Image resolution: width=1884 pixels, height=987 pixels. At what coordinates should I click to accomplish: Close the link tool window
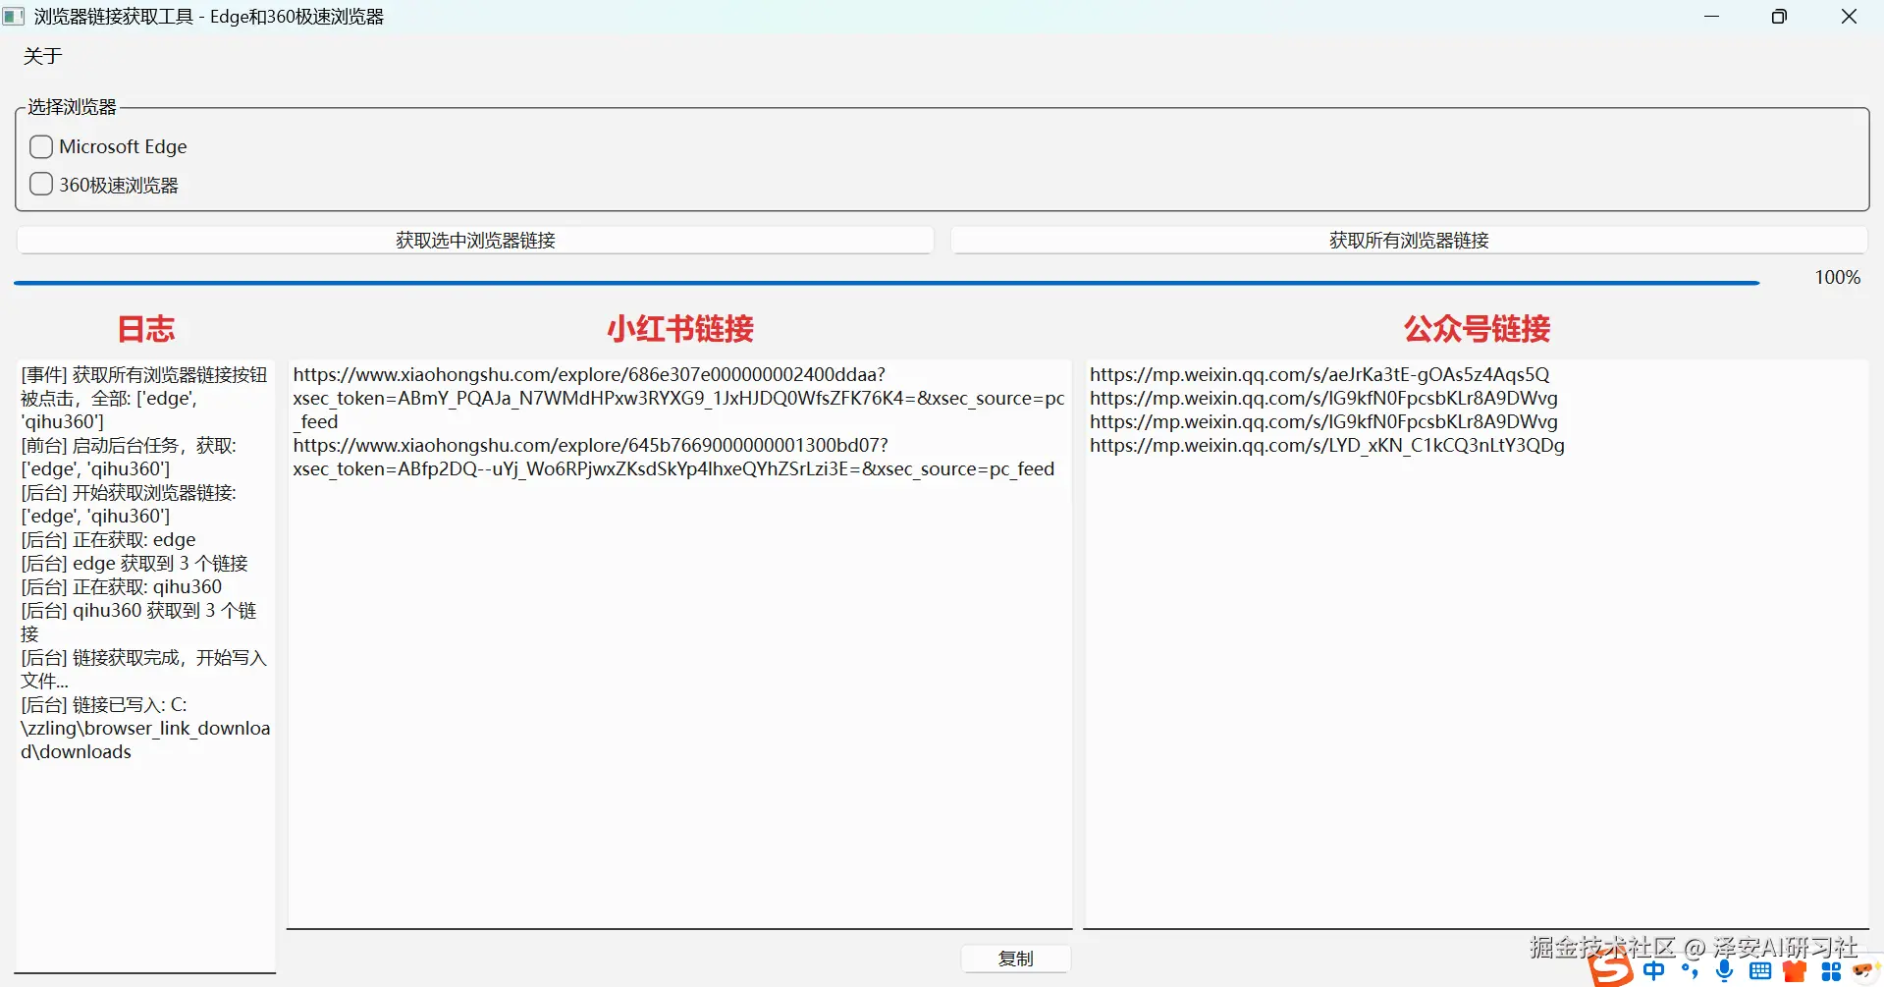[x=1849, y=17]
